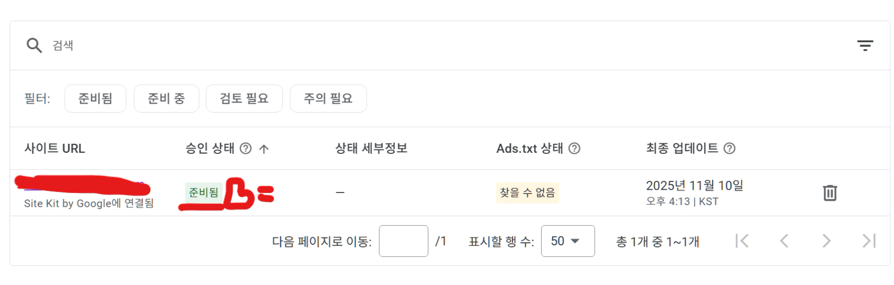
Task: Click the go-to-page number input box
Action: [403, 241]
